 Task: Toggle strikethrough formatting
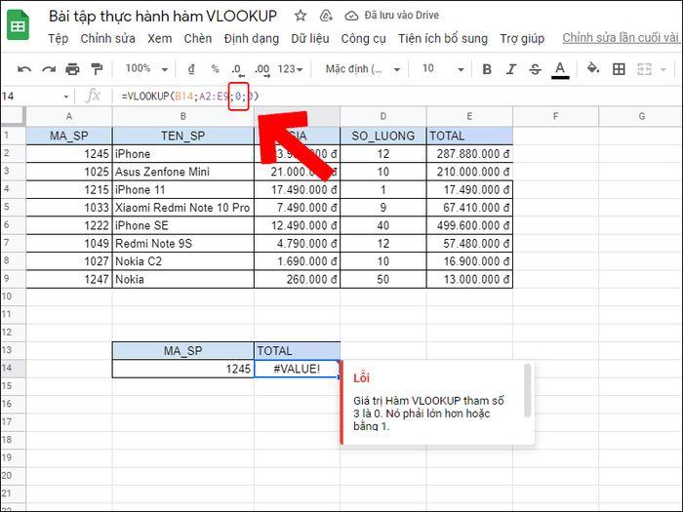[536, 69]
